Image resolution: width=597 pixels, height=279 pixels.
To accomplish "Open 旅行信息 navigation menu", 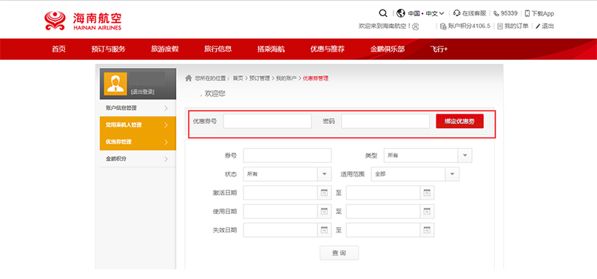I will point(217,49).
